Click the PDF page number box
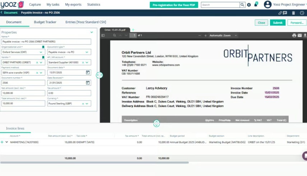 (133, 35)
